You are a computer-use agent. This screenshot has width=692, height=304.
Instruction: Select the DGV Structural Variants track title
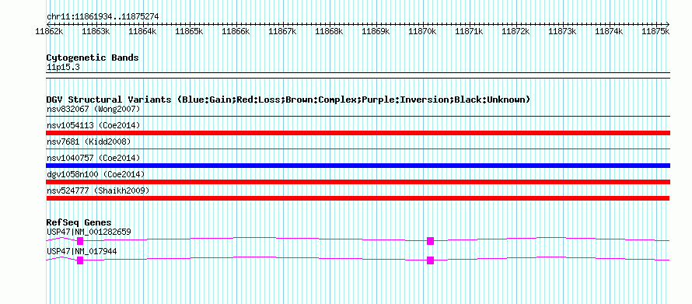[x=288, y=100]
